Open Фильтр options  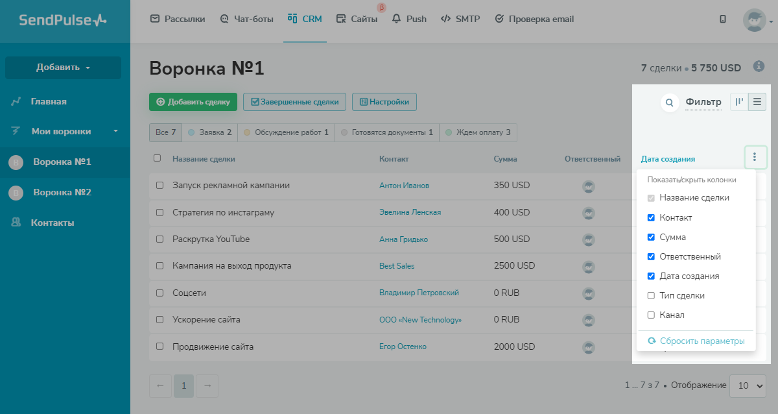coord(703,102)
